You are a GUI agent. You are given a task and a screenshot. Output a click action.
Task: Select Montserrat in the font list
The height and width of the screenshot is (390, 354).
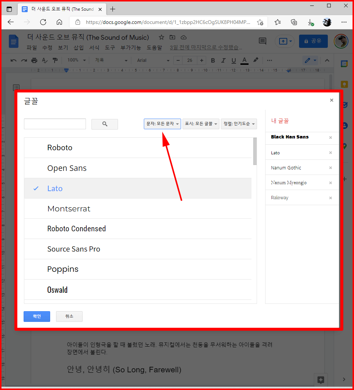point(138,209)
